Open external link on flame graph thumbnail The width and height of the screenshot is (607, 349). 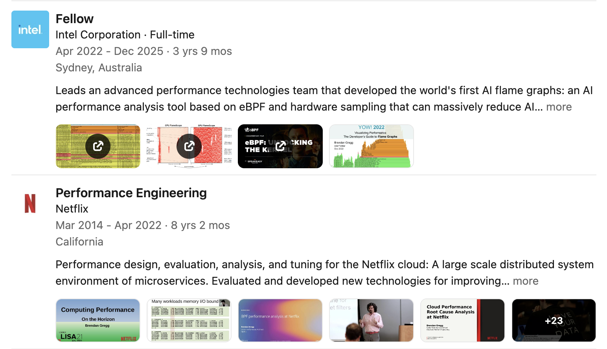(x=98, y=146)
